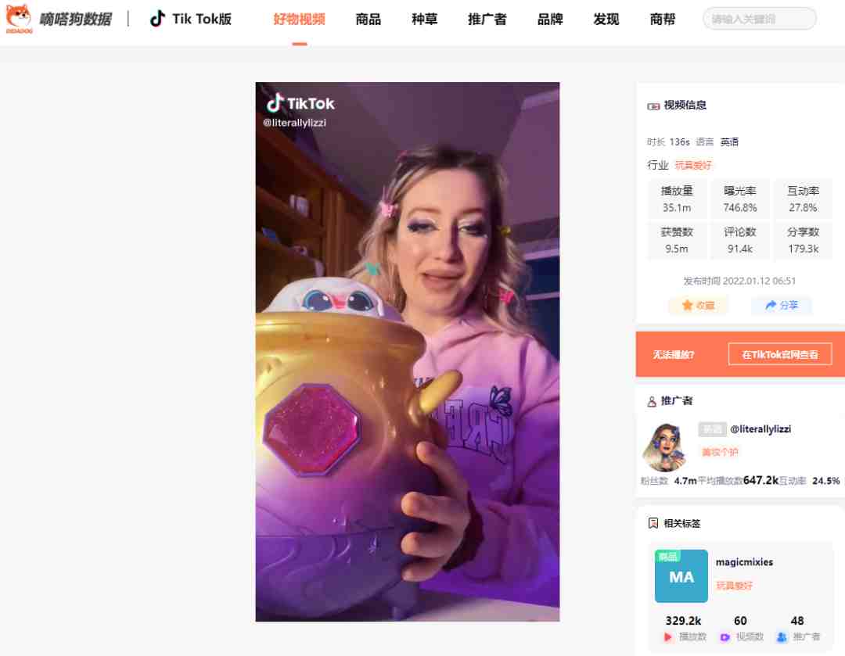The image size is (845, 656).
Task: Open the @literallylizzi profile link
Action: tap(760, 429)
